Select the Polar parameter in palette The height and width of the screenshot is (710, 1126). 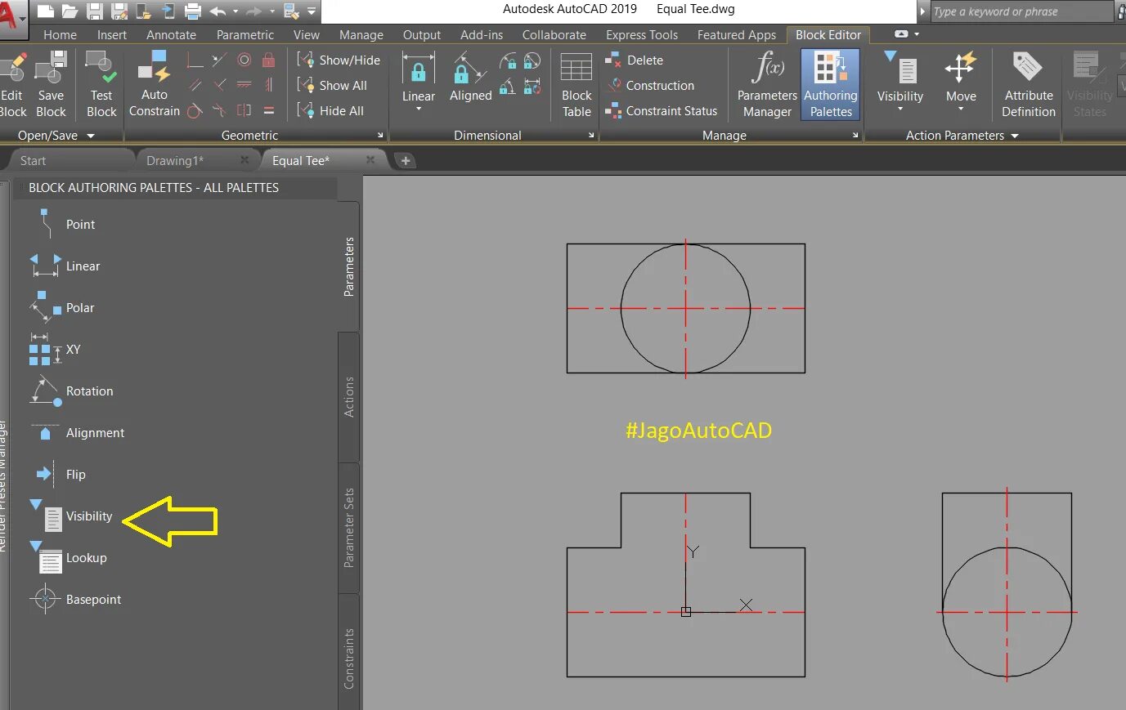click(61, 307)
